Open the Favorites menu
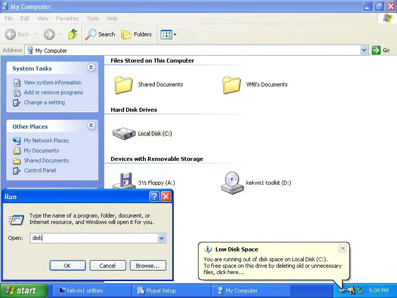397x298 pixels. point(67,18)
